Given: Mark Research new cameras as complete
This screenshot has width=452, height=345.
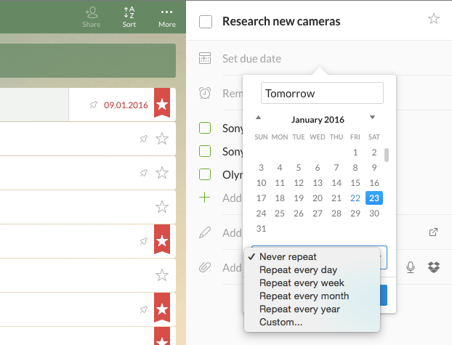Looking at the screenshot, I should tap(206, 22).
